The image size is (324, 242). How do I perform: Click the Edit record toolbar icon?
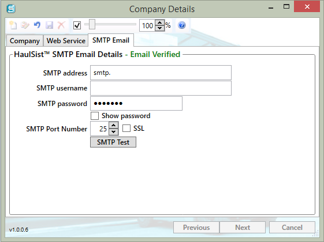[25, 25]
